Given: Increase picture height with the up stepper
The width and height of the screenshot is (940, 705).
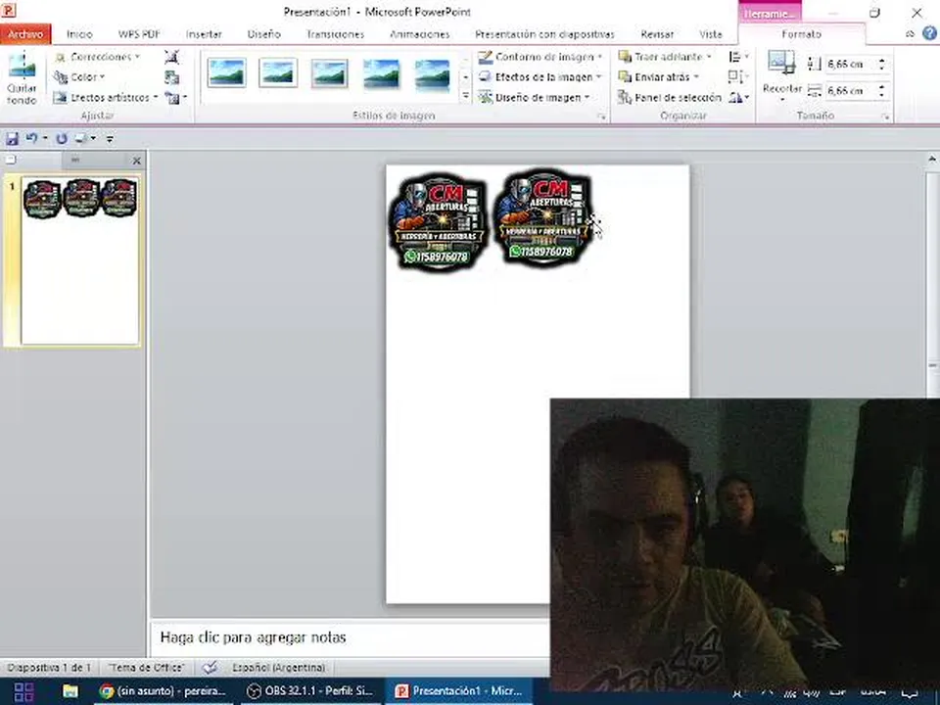Looking at the screenshot, I should (x=881, y=60).
